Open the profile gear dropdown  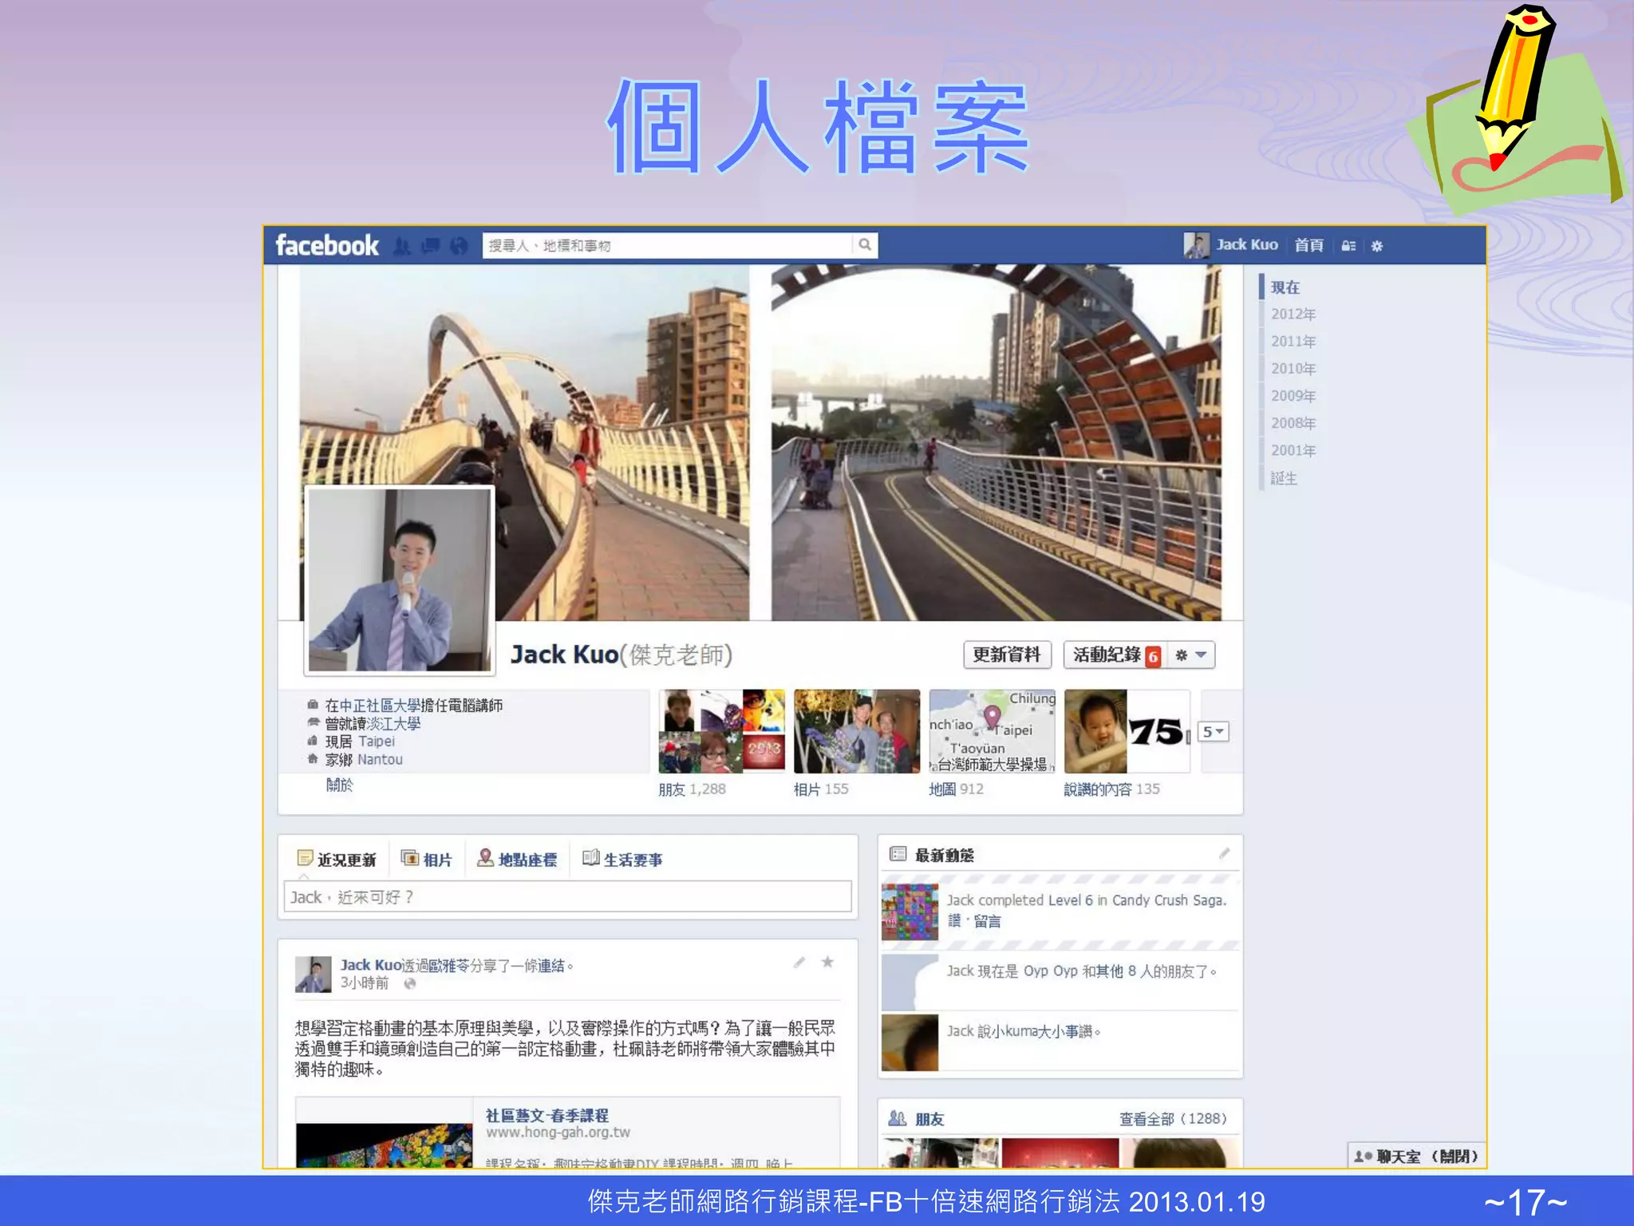point(1191,655)
